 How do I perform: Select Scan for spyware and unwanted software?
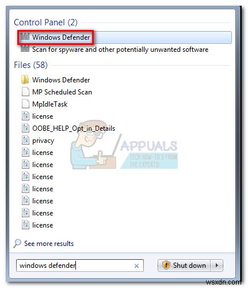point(120,50)
